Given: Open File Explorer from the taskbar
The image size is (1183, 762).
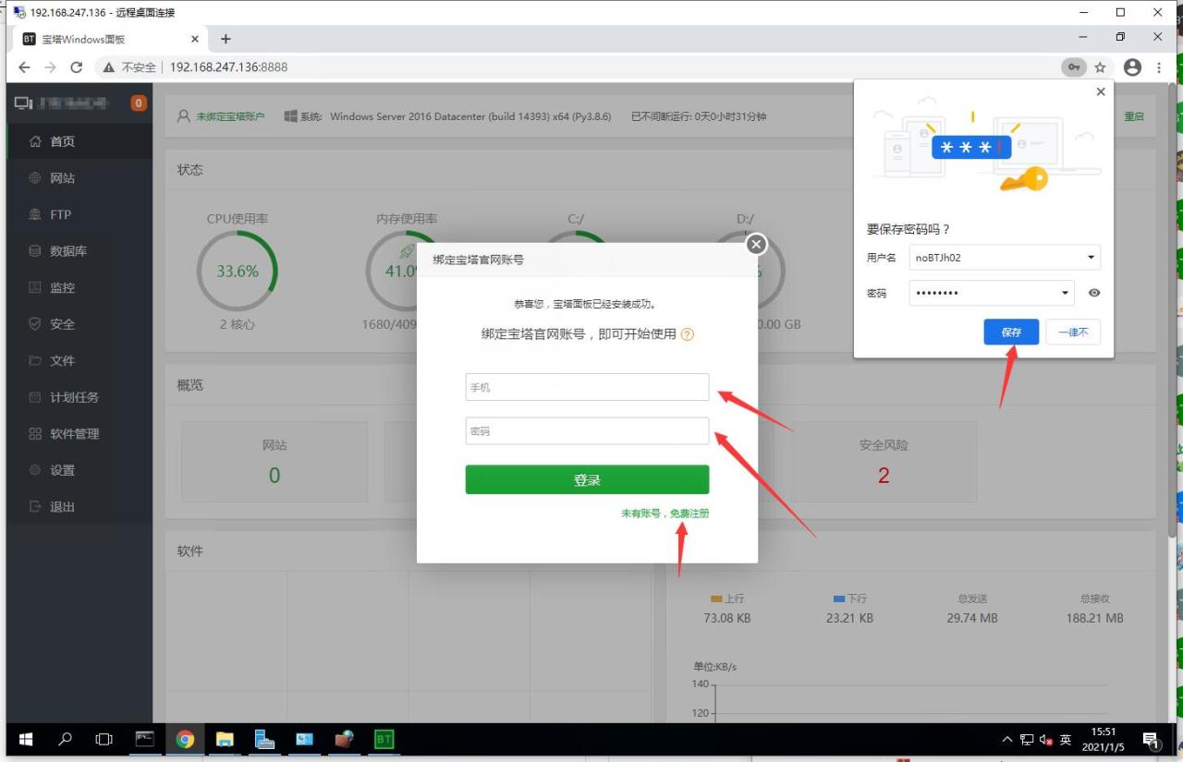Looking at the screenshot, I should click(225, 739).
